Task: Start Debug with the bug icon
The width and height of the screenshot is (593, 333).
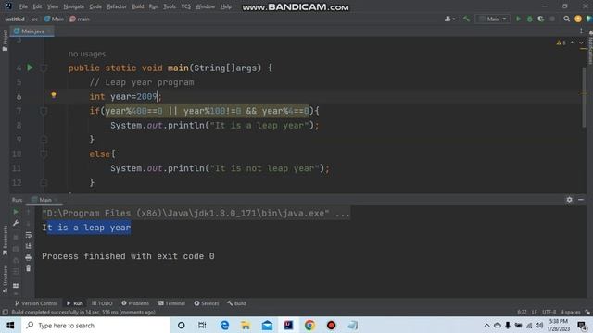Action: click(x=529, y=18)
